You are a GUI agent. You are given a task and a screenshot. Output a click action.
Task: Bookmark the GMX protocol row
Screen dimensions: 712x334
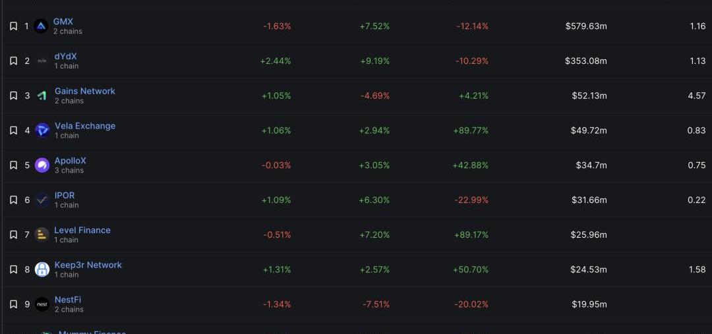click(13, 26)
